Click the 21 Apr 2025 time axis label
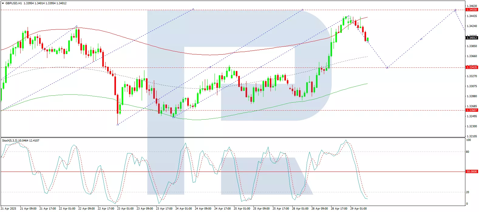The width and height of the screenshot is (479, 212). coord(8,209)
